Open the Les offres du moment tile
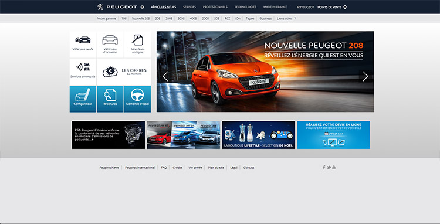Screen dimensions: 440x224 coord(124,72)
